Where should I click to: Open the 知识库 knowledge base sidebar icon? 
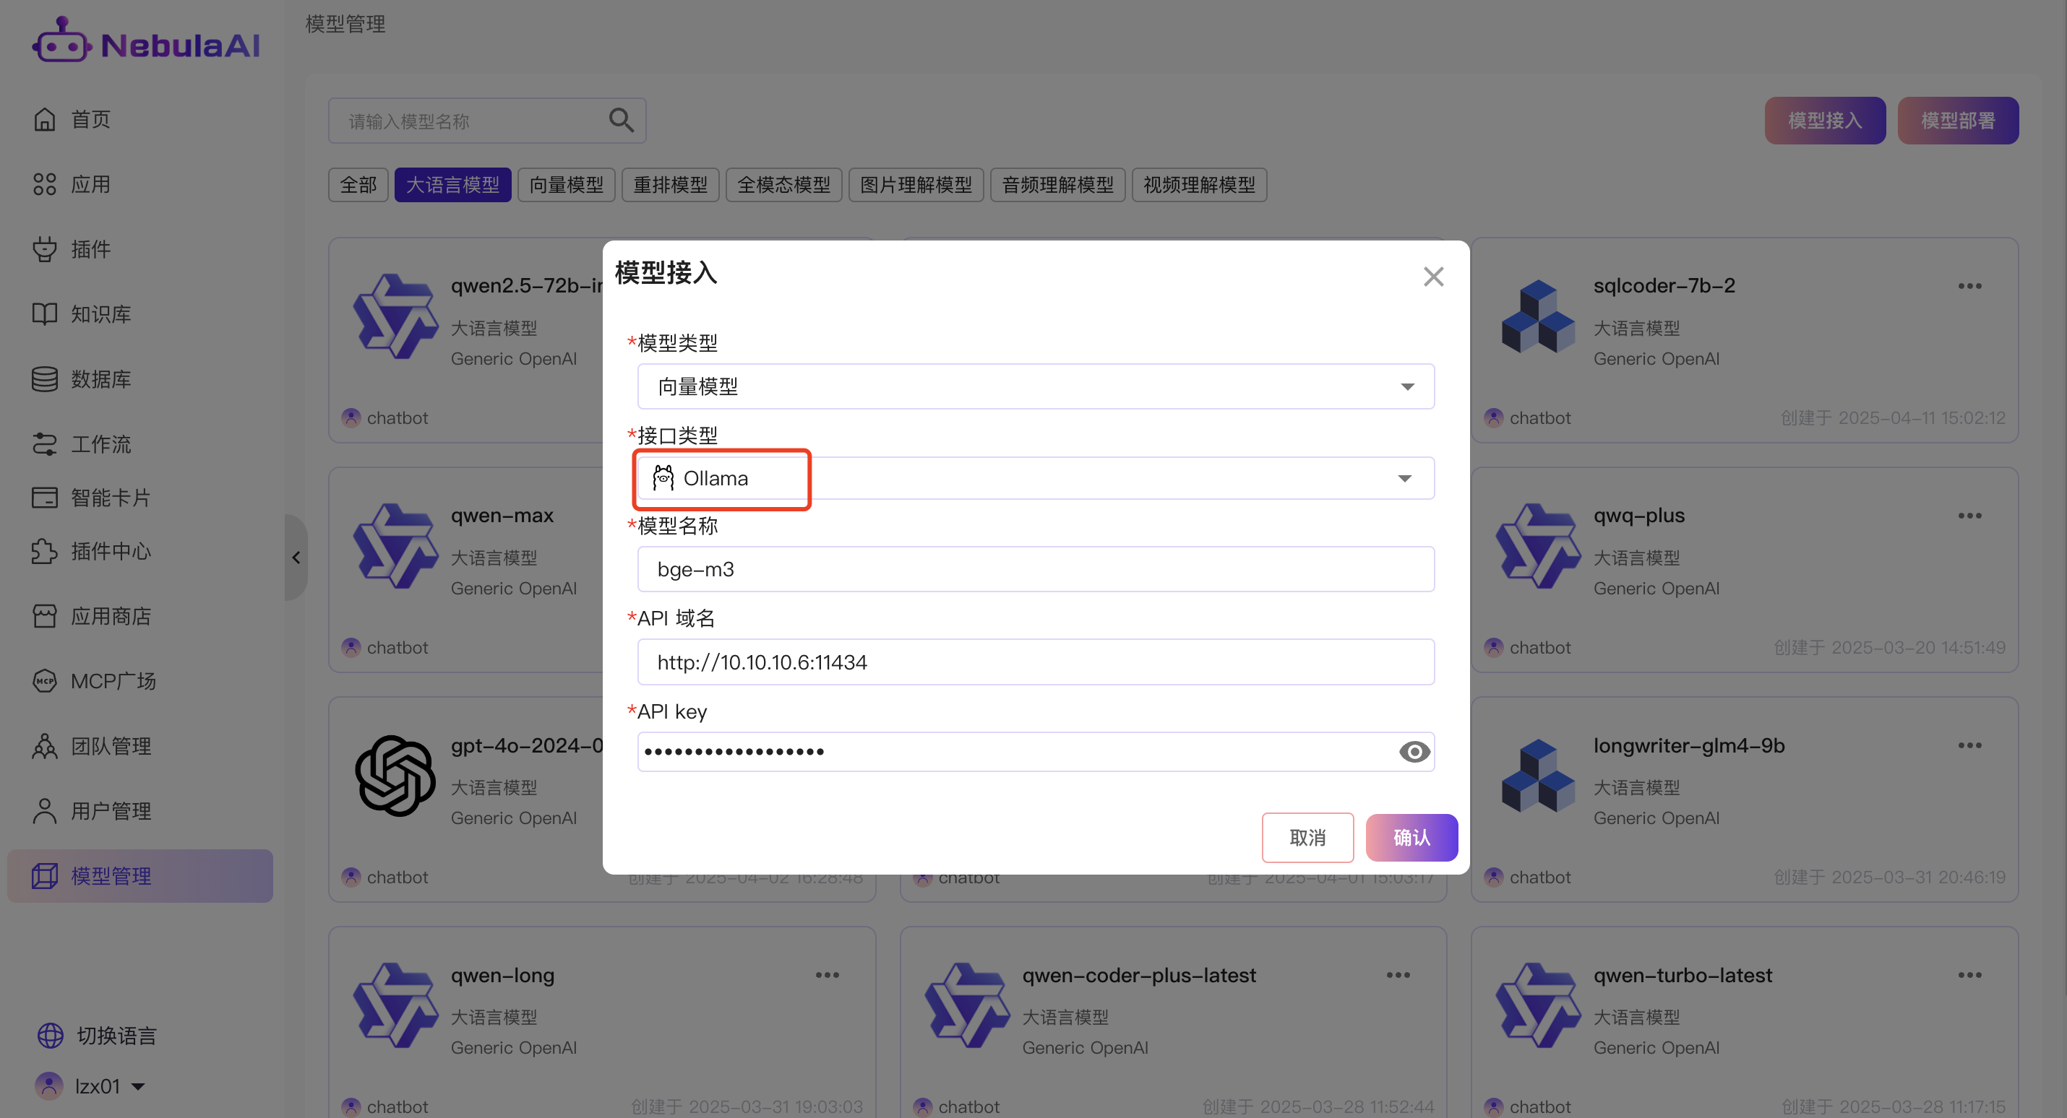coord(45,313)
